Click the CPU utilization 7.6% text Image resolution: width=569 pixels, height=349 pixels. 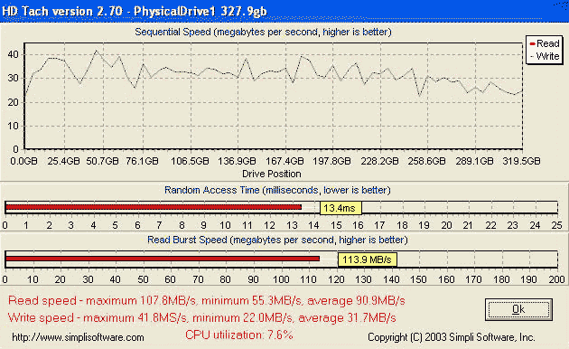(x=238, y=335)
